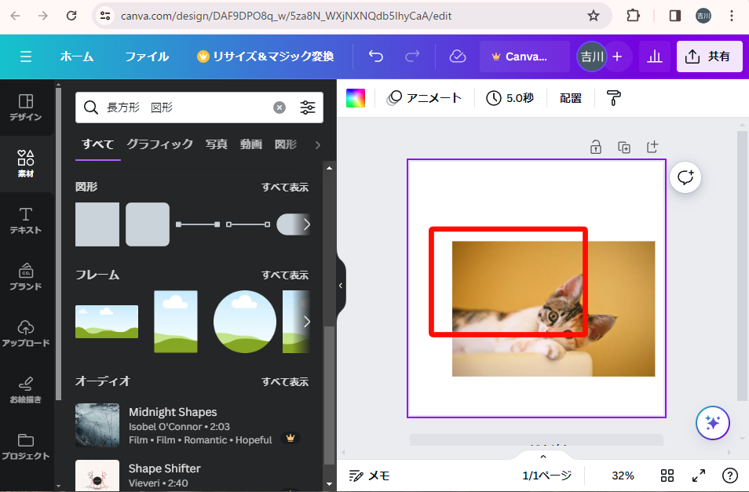
Task: Click the 共有 share button
Action: (x=708, y=56)
